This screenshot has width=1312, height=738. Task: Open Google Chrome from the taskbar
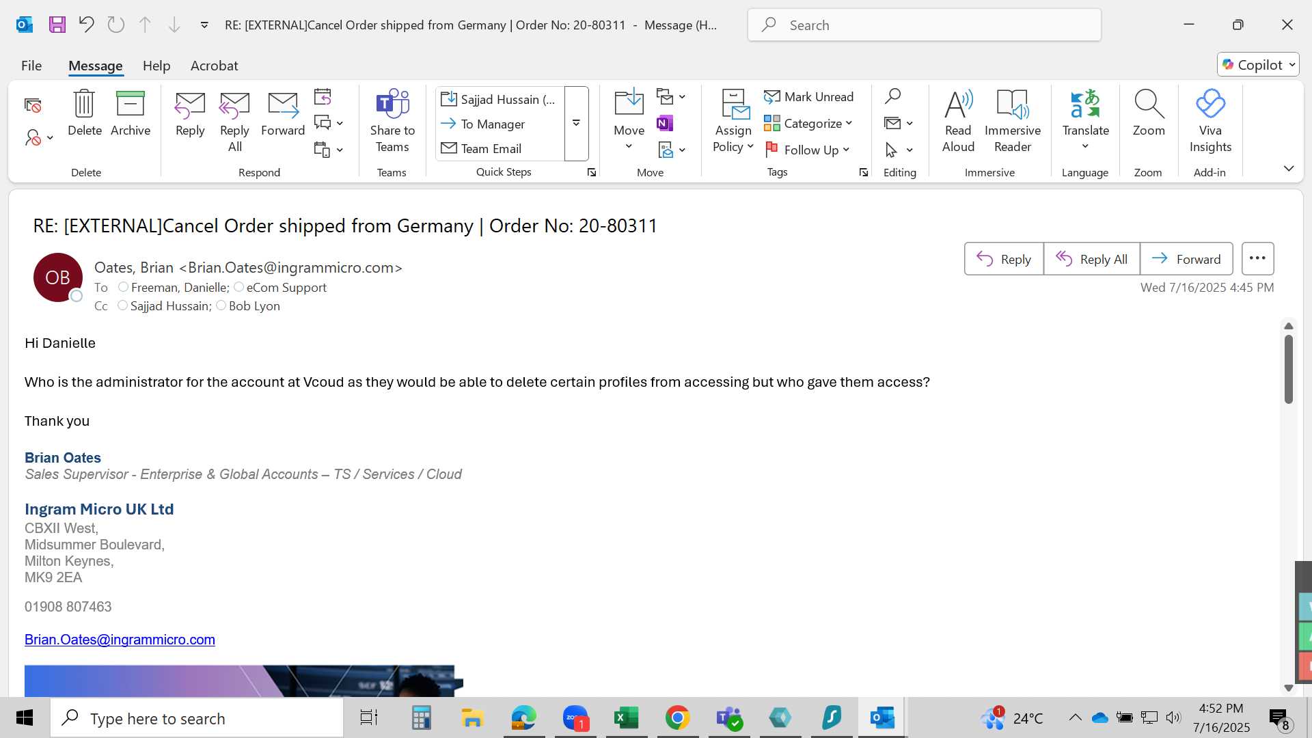coord(677,718)
